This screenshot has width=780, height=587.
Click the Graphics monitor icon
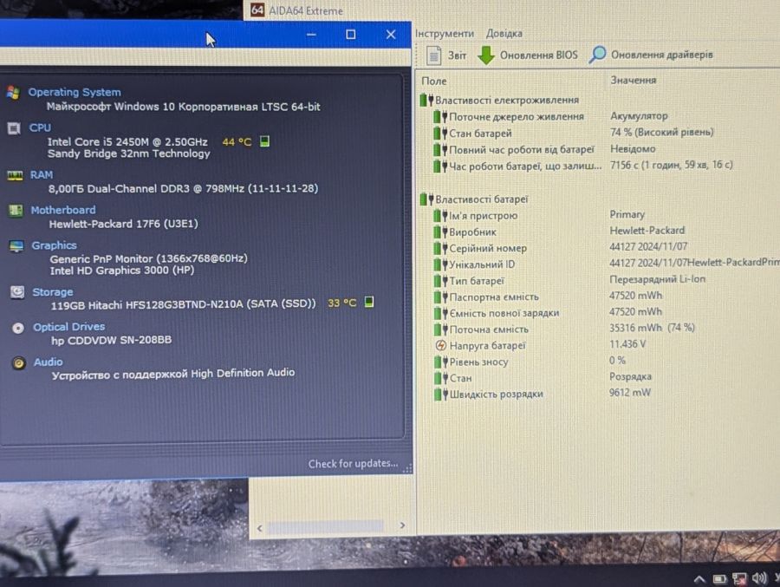(x=16, y=246)
